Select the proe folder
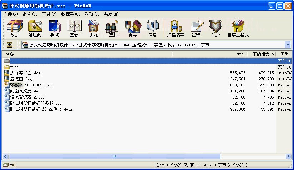294x170 pixels. click(x=14, y=67)
